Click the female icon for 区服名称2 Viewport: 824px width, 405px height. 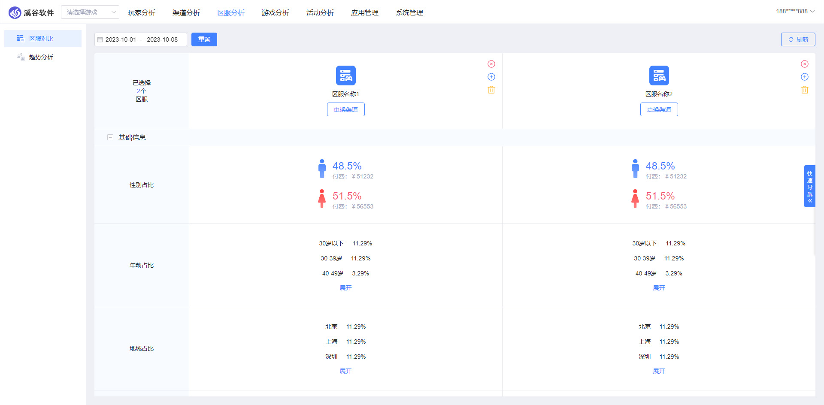point(635,199)
